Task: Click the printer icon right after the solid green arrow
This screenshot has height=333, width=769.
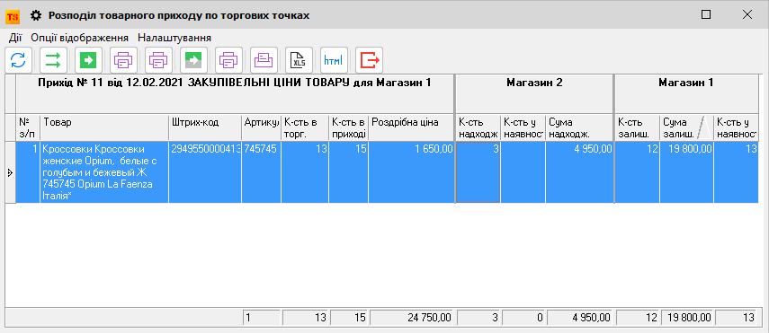Action: pos(123,61)
